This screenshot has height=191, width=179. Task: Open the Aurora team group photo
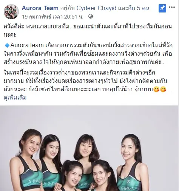[89, 148]
